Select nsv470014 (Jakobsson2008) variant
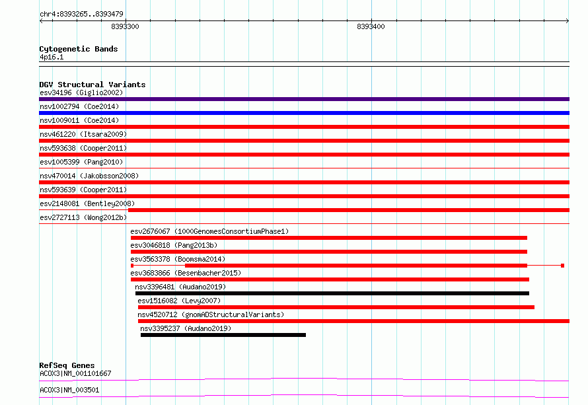The height and width of the screenshot is (405, 588). tap(89, 176)
